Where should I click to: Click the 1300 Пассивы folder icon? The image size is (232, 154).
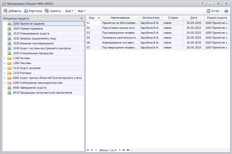[10, 63]
